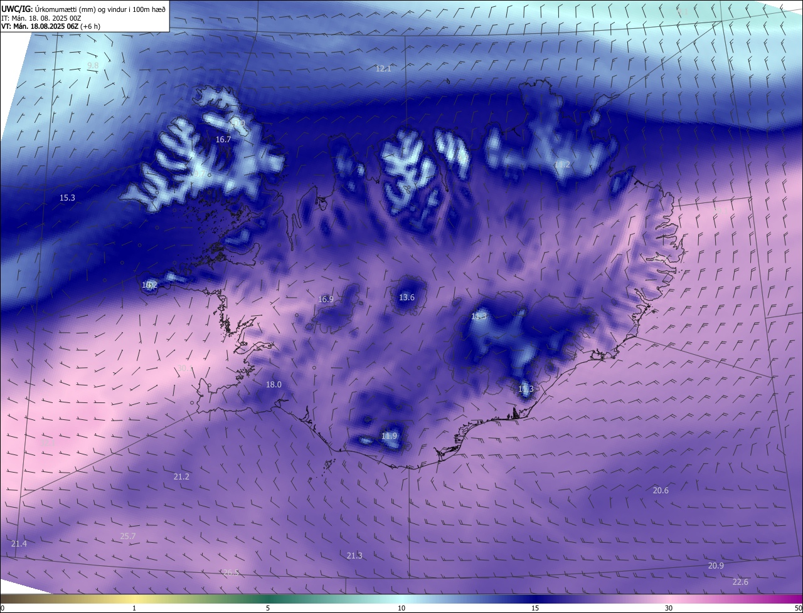Click the map value label 11.9
This screenshot has height=613, width=803.
[389, 436]
